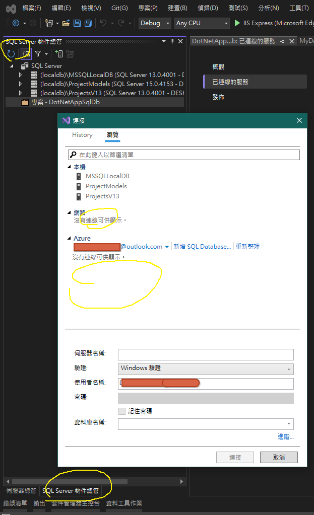
Task: Click the redo arrow icon
Action: [121, 23]
